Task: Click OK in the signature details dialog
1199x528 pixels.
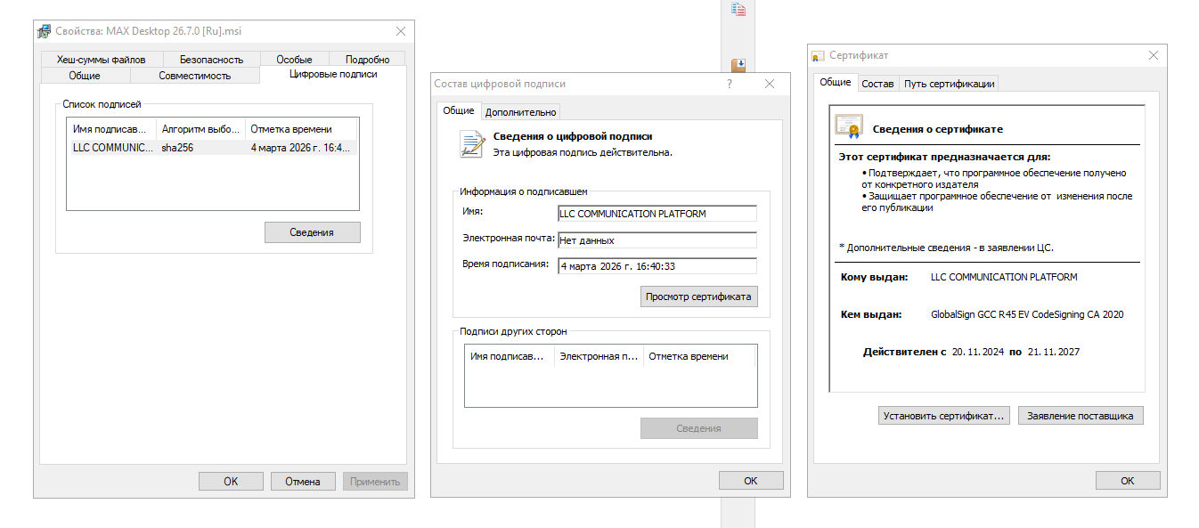Action: [751, 480]
